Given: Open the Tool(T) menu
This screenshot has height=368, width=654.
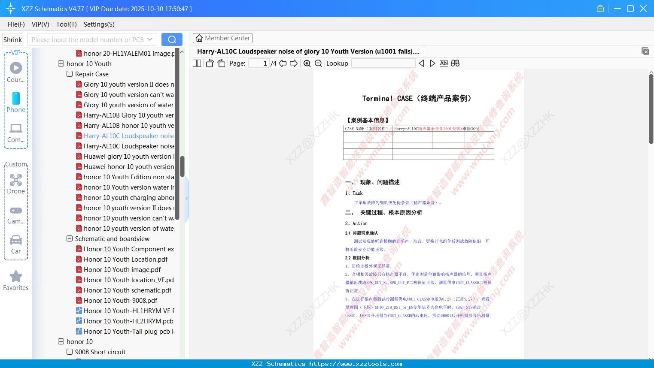Looking at the screenshot, I should [x=67, y=24].
